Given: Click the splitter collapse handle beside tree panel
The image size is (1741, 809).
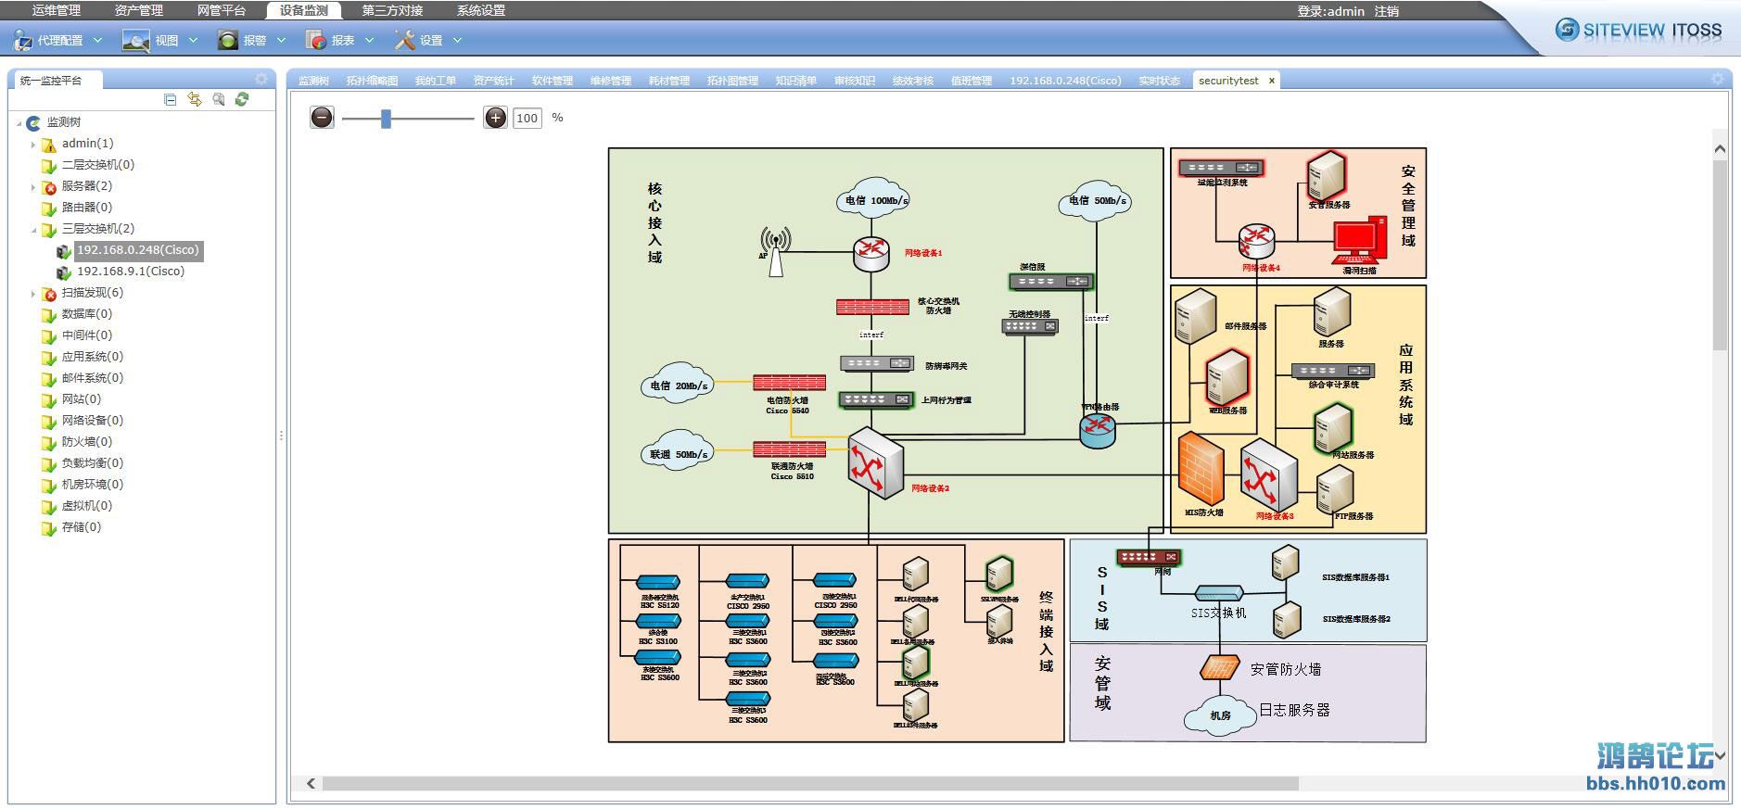Looking at the screenshot, I should pyautogui.click(x=281, y=435).
